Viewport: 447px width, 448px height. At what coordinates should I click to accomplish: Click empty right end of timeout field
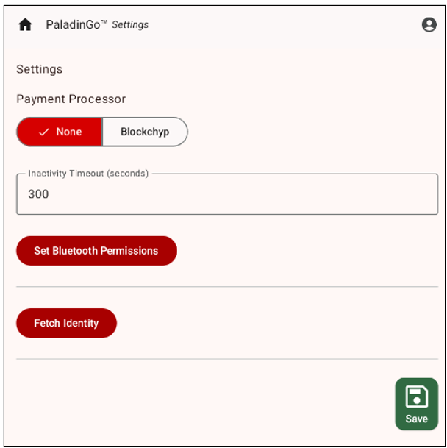click(x=412, y=194)
